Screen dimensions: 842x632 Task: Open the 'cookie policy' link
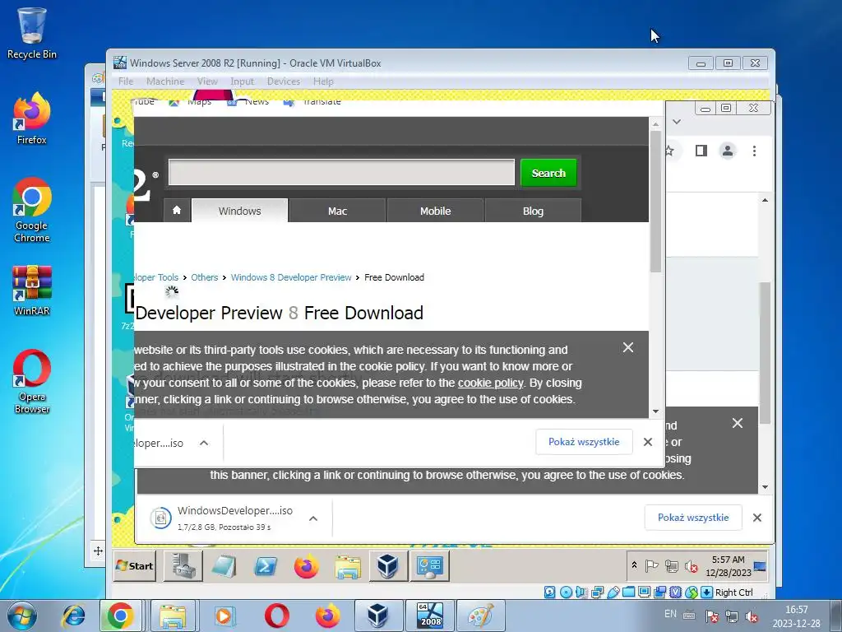coord(490,383)
